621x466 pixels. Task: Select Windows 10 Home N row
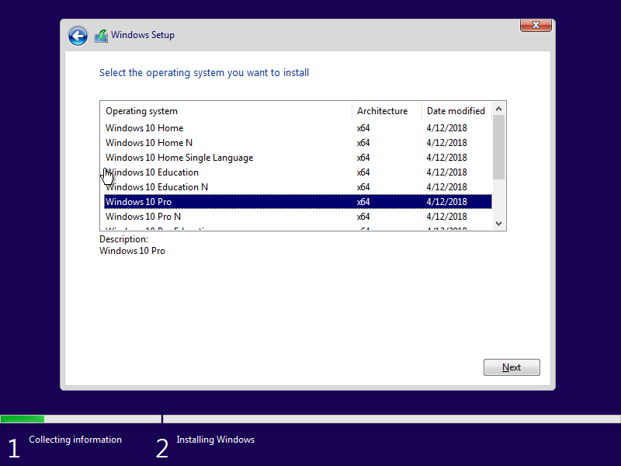(x=298, y=143)
